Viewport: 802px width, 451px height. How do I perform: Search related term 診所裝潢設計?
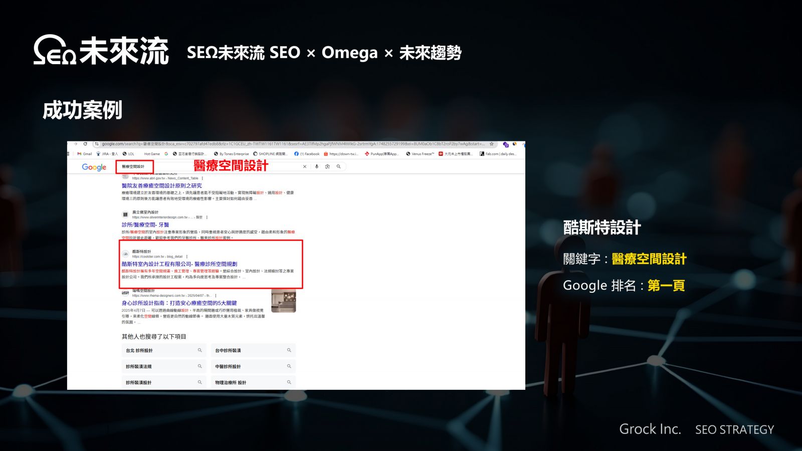(164, 382)
